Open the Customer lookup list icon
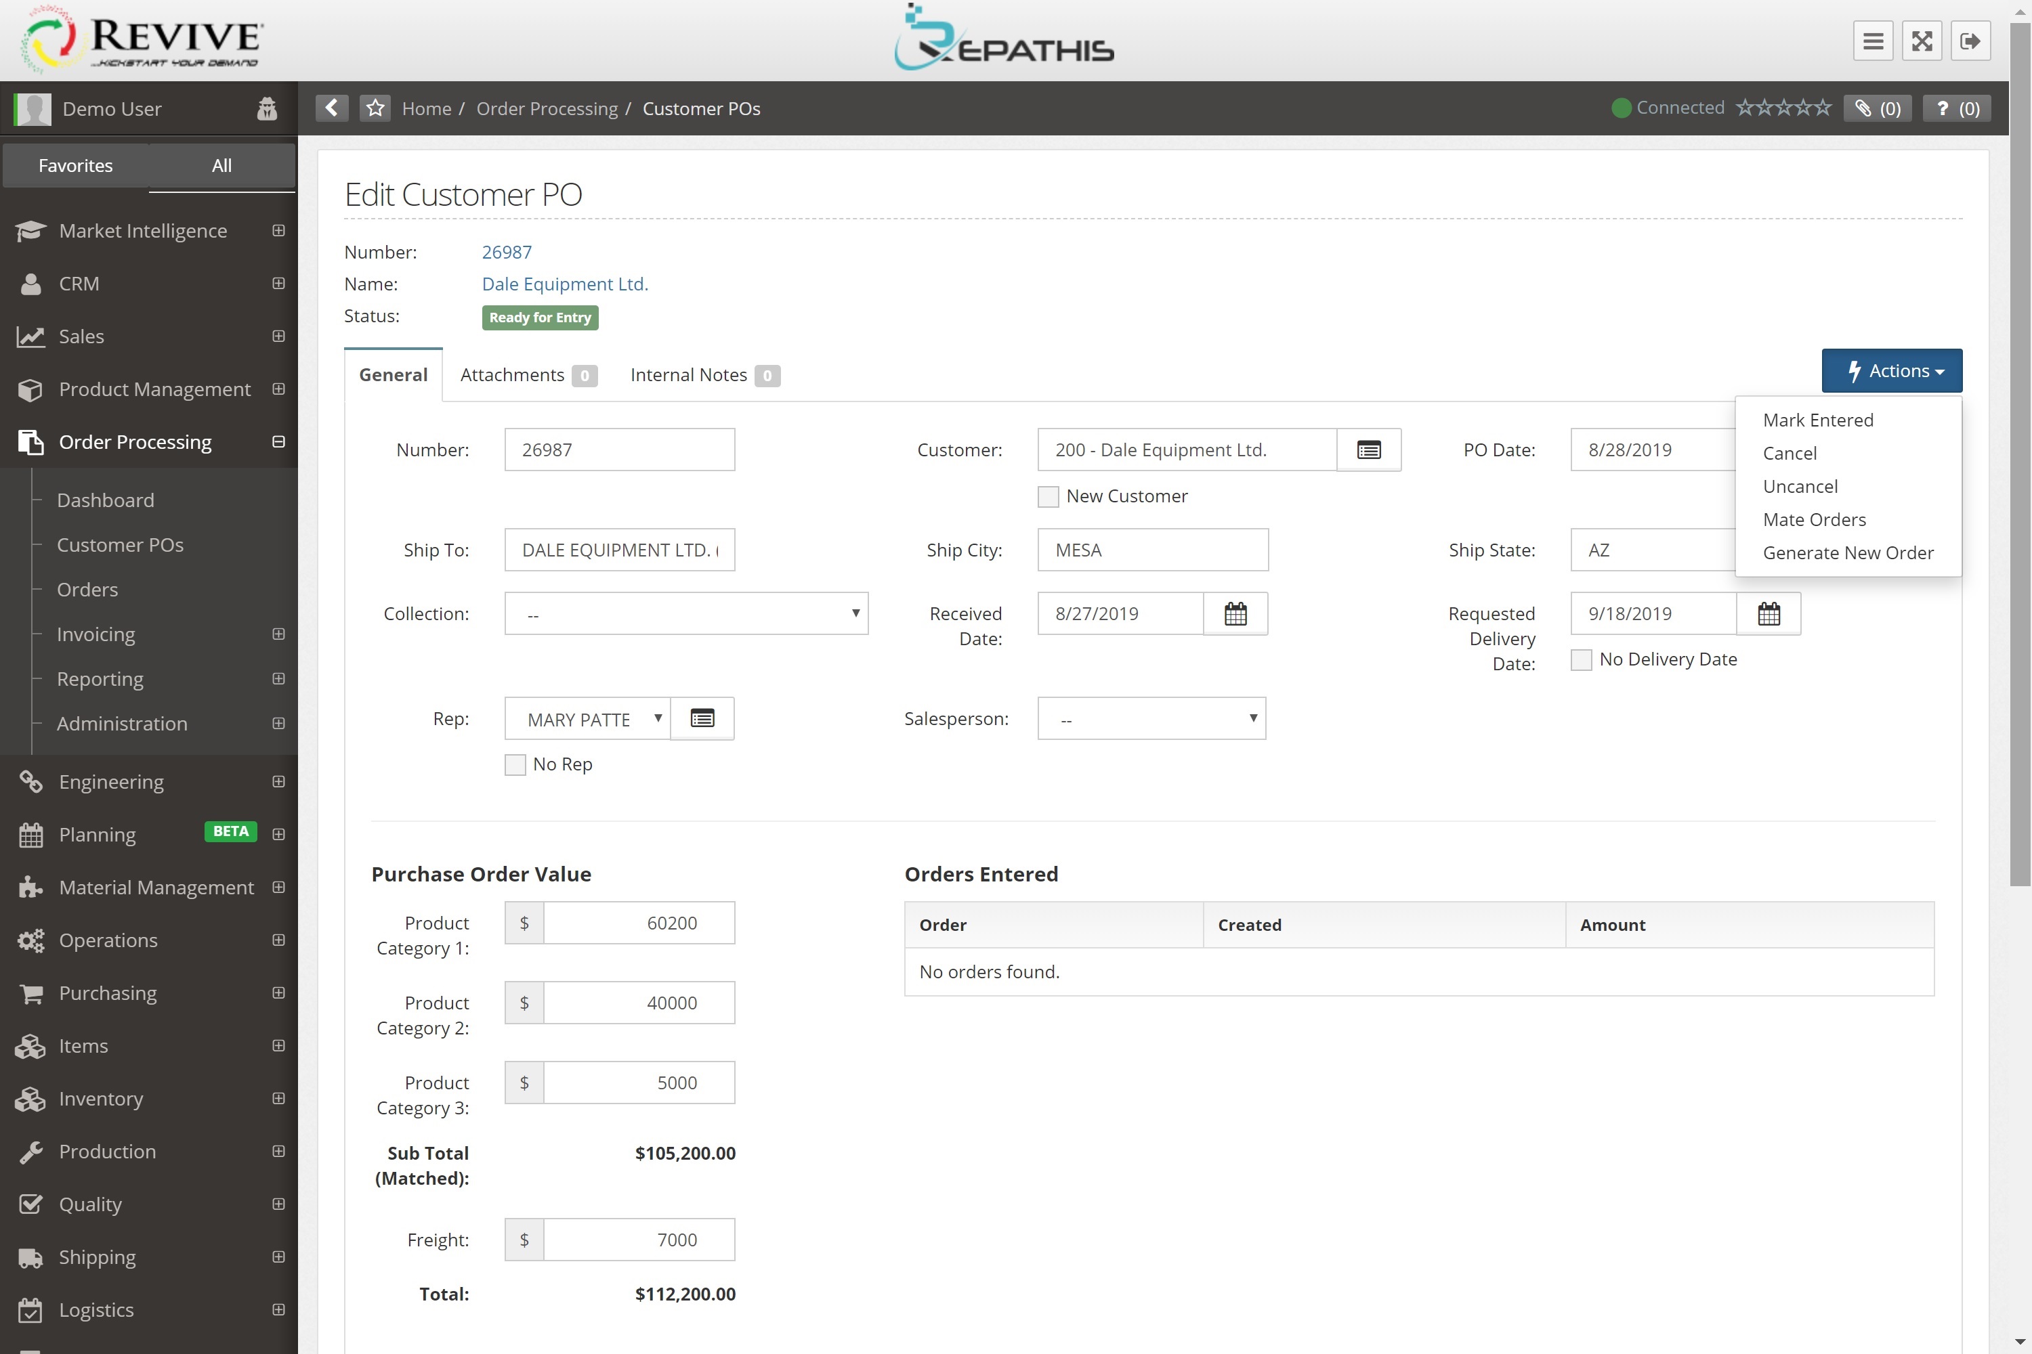 pyautogui.click(x=1368, y=450)
